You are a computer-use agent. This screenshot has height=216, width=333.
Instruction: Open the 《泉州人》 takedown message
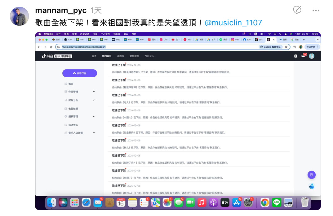pyautogui.click(x=199, y=189)
